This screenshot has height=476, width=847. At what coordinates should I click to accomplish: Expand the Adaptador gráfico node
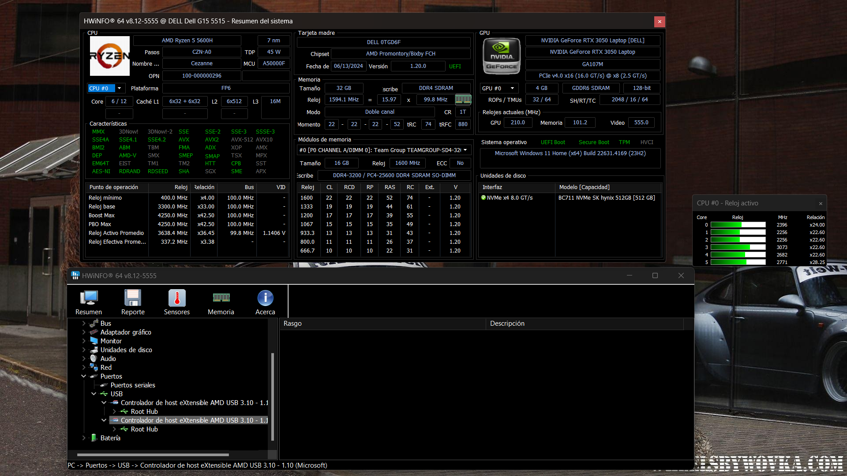(x=84, y=332)
